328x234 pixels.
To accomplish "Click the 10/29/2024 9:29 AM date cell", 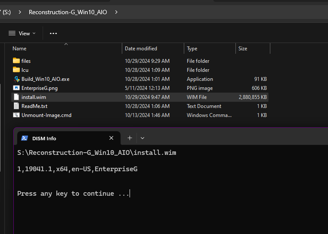I will [147, 61].
